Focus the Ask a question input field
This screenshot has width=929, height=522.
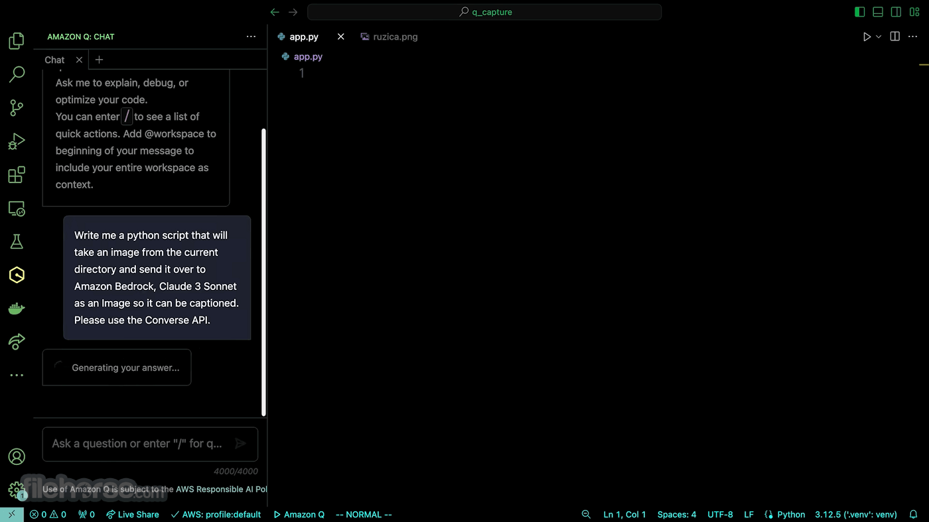(137, 444)
